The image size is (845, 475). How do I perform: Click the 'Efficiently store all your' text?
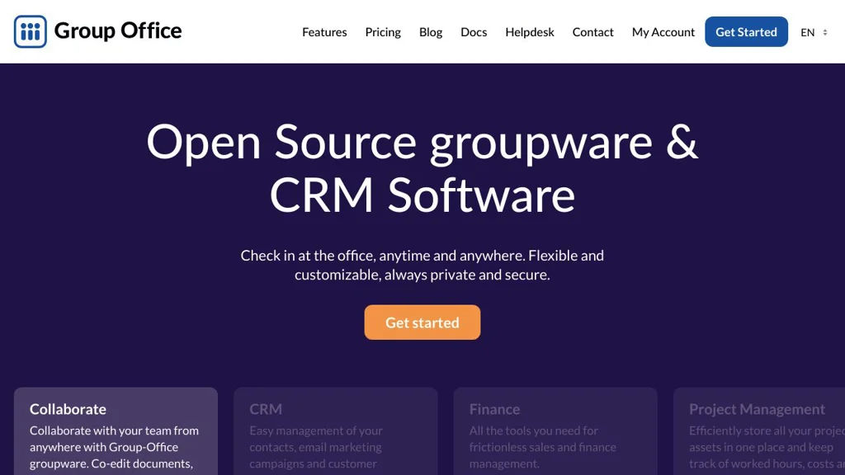(x=767, y=447)
